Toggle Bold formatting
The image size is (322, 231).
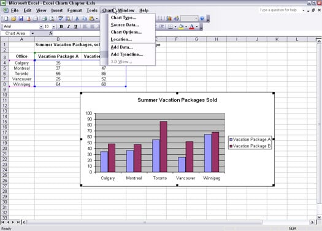(x=61, y=26)
